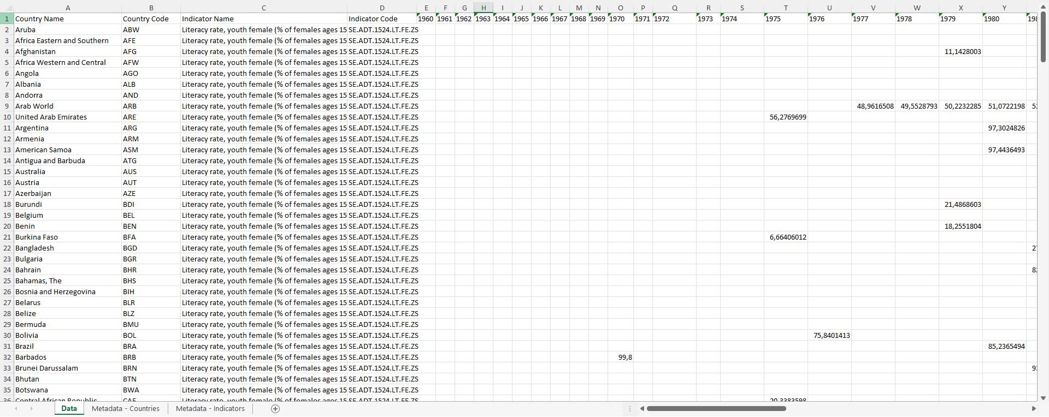The width and height of the screenshot is (1049, 417).
Task: Click the sheet tab bar options dots
Action: (629, 409)
